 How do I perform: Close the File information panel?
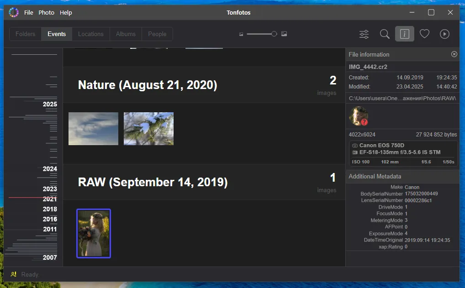click(x=454, y=54)
